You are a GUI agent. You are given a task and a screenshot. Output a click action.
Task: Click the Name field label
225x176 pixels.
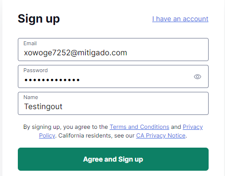coord(31,97)
